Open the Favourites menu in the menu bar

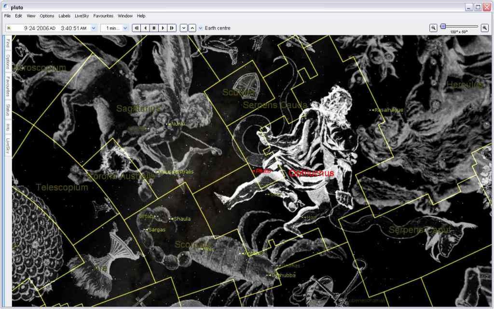pyautogui.click(x=103, y=16)
